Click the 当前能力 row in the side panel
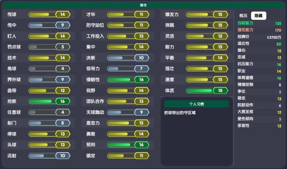Viewport: 287px width, 169px height. pyautogui.click(x=259, y=24)
